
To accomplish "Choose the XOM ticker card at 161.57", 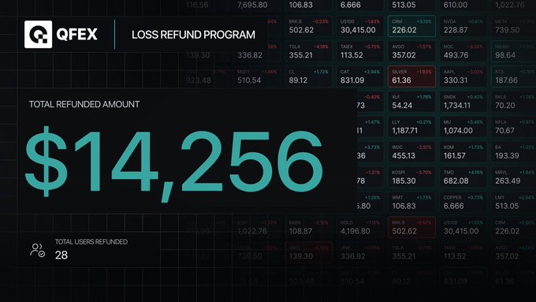I will coord(463,152).
